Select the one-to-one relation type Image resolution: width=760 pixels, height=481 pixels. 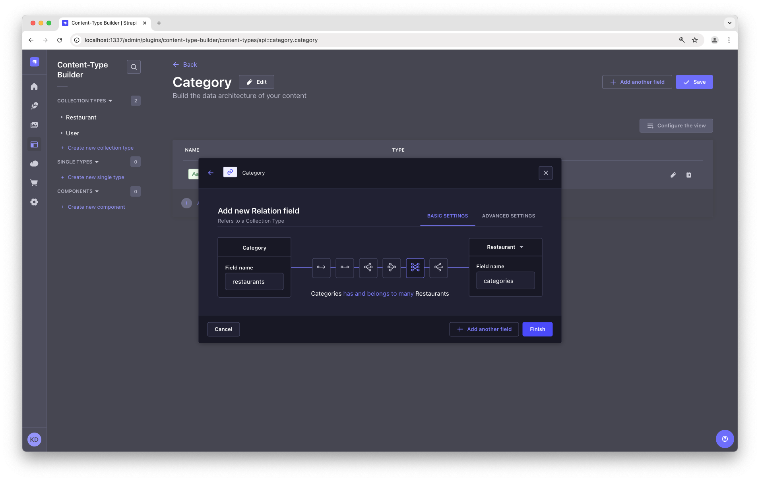(x=345, y=268)
